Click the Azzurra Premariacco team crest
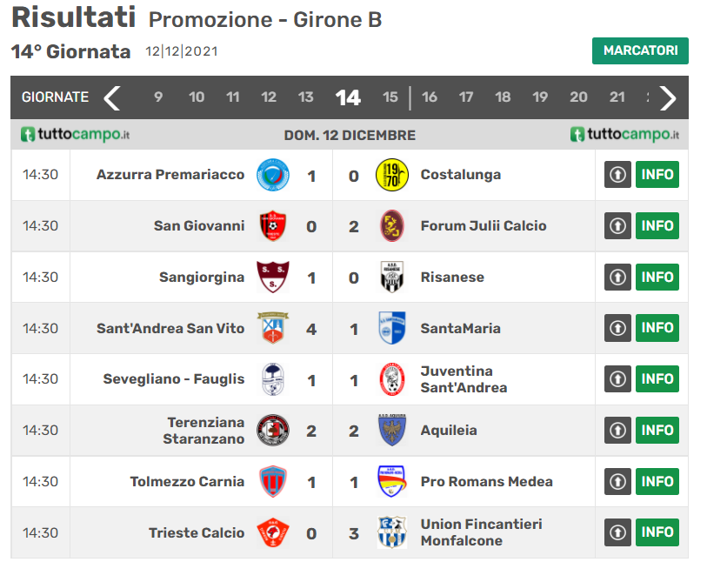The height and width of the screenshot is (562, 707). 272,175
